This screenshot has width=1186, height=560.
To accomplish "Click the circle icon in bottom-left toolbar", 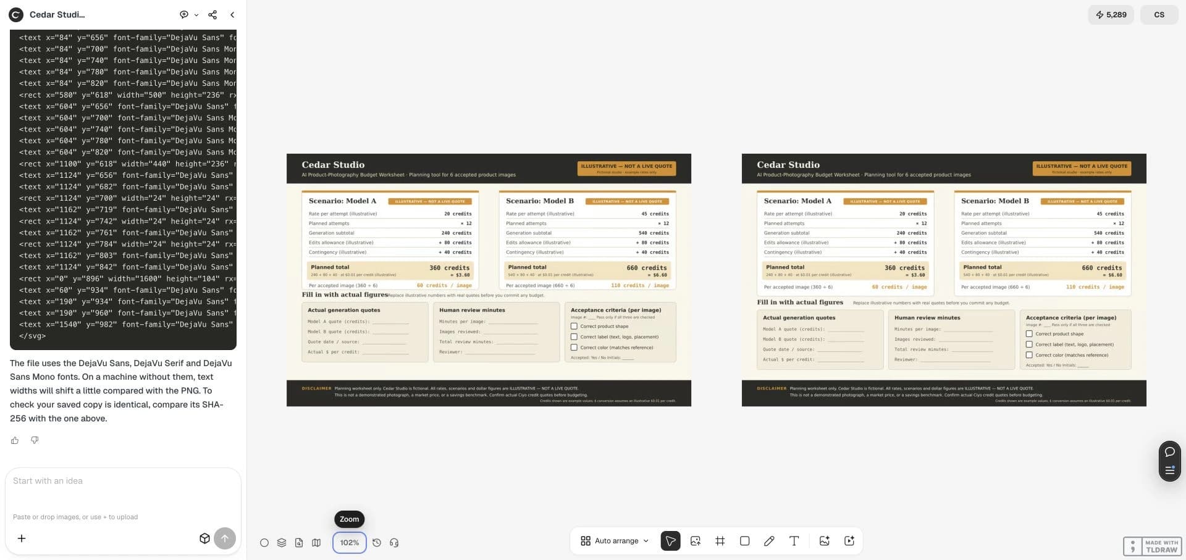I will tap(264, 543).
